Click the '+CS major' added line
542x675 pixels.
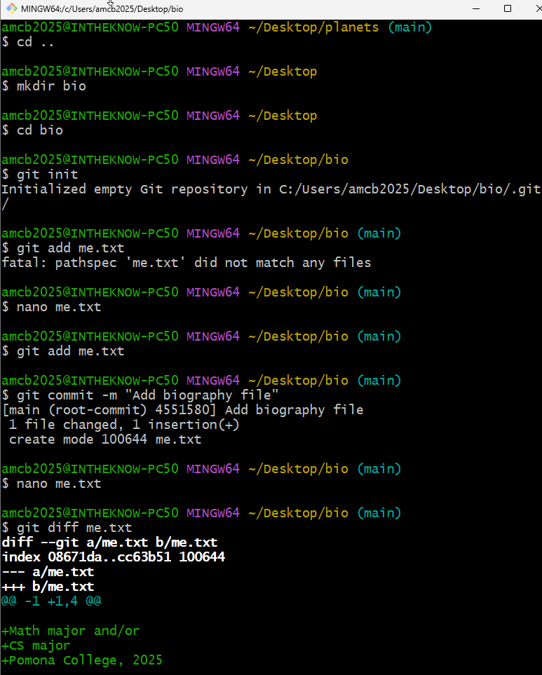[x=36, y=646]
